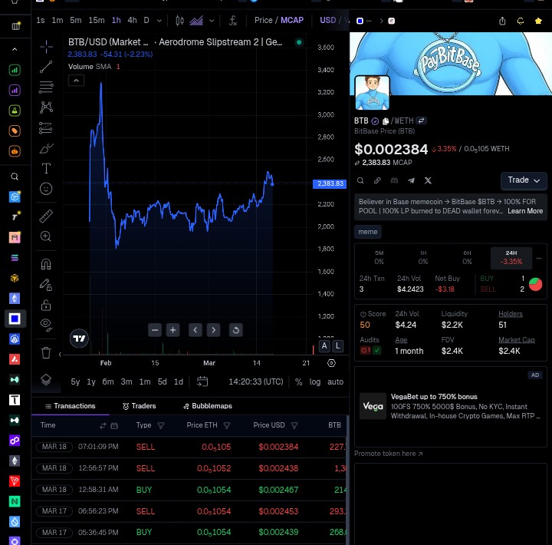Select the 1h timeframe

point(117,21)
